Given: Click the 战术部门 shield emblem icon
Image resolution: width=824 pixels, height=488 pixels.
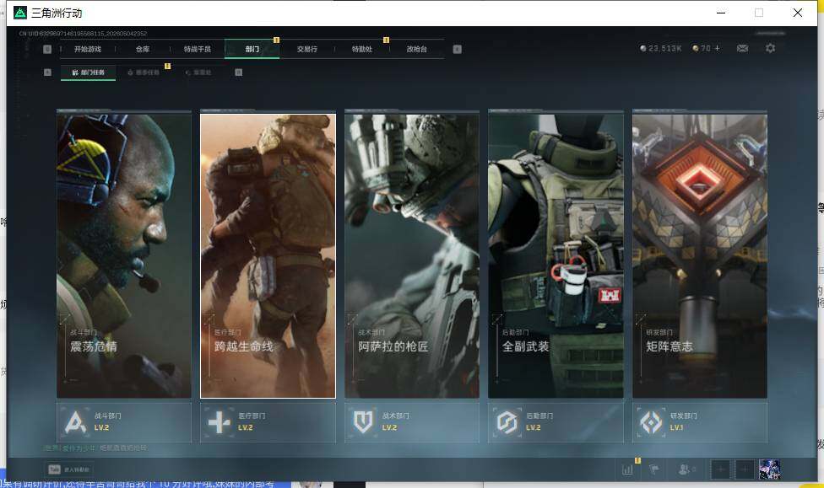Looking at the screenshot, I should click(x=363, y=422).
